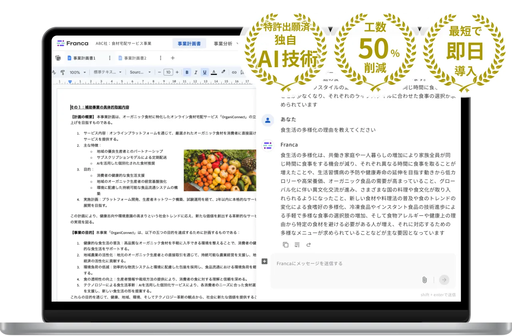
Task: Select the paint format tool
Action: coord(62,72)
